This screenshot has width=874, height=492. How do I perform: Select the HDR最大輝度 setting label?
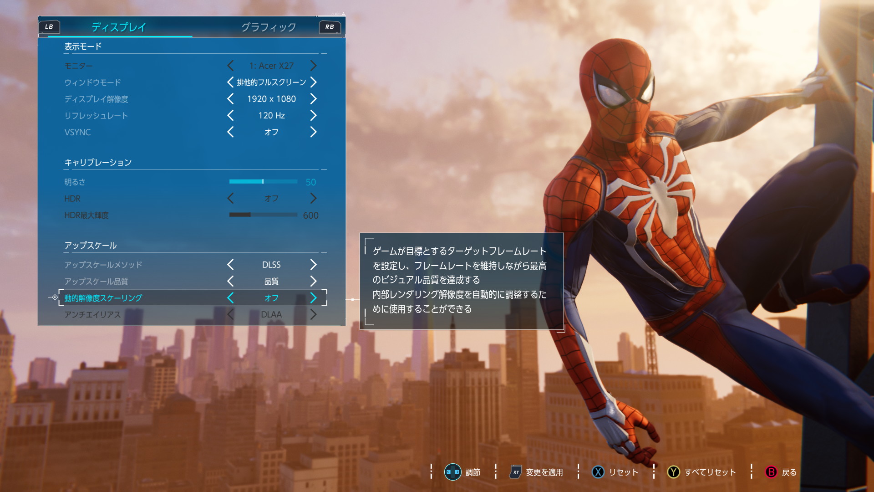86,215
